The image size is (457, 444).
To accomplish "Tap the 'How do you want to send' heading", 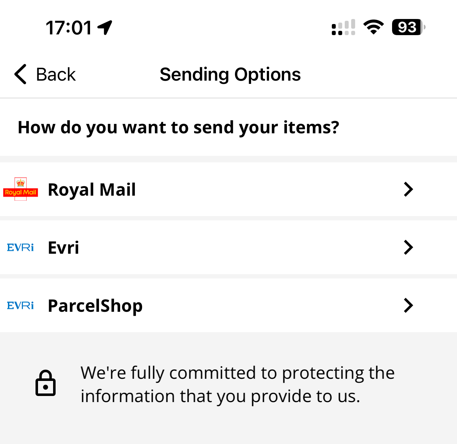I will 178,127.
